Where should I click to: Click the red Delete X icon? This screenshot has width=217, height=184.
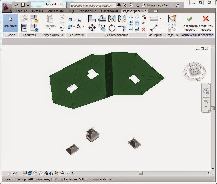click(x=144, y=29)
